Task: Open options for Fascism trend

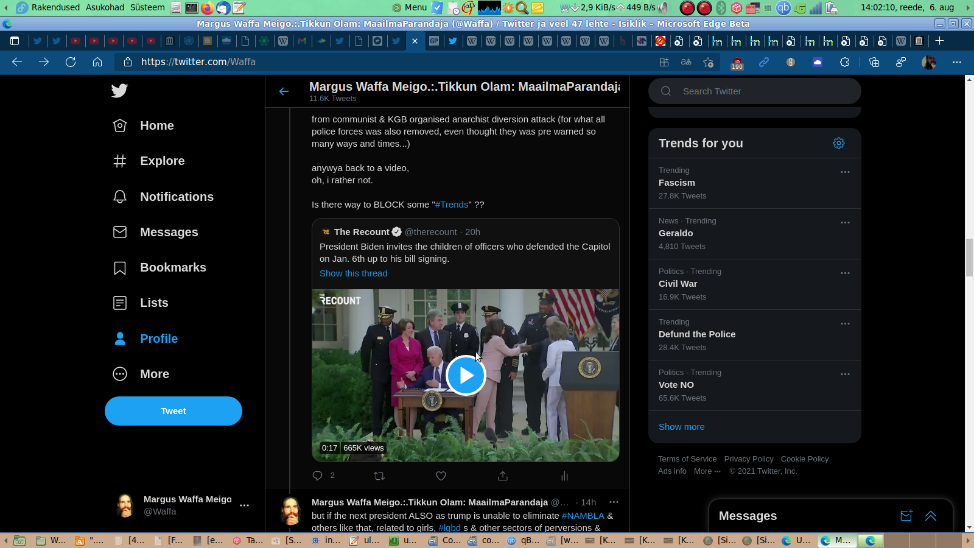Action: point(845,172)
